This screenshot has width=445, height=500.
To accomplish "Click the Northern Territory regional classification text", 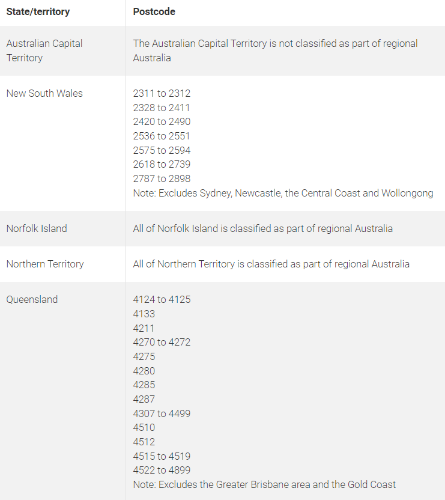I will coord(271,264).
